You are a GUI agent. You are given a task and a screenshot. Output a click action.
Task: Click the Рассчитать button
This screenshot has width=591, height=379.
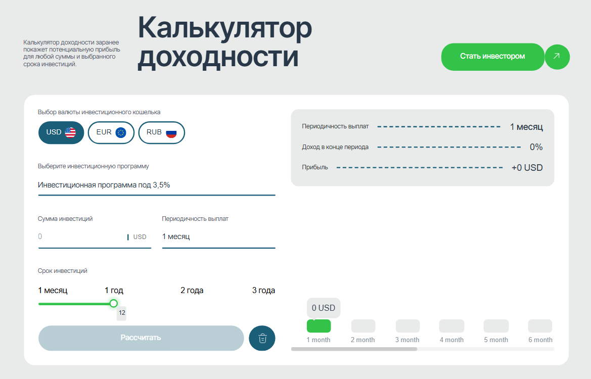coord(141,338)
